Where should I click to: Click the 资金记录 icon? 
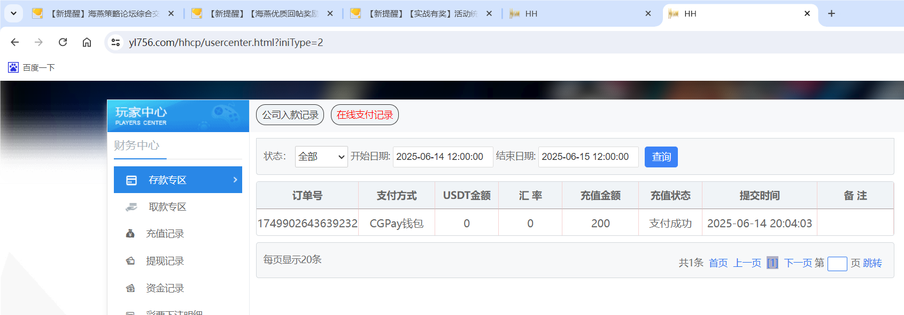pos(130,288)
